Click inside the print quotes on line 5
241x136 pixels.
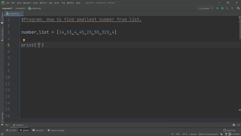[39, 45]
